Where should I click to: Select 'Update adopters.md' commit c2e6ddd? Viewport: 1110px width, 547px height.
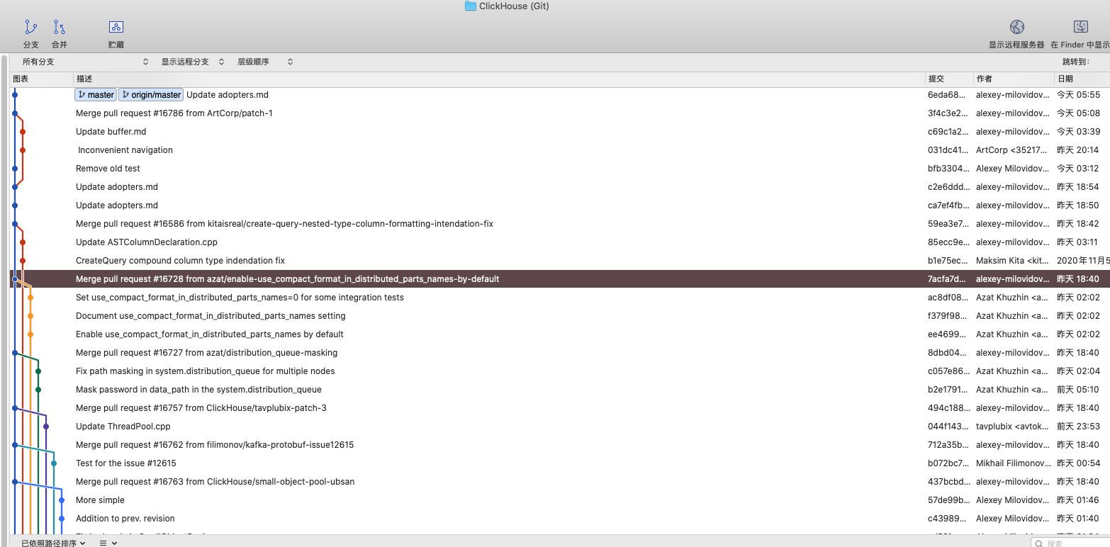[x=560, y=187]
